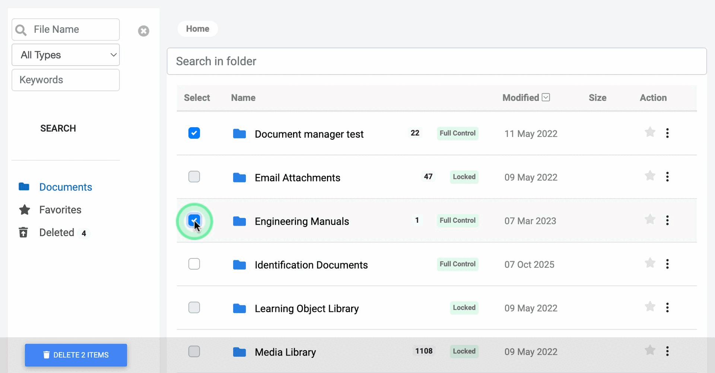715x373 pixels.
Task: Show more actions for Engineering Manuals
Action: (x=667, y=221)
